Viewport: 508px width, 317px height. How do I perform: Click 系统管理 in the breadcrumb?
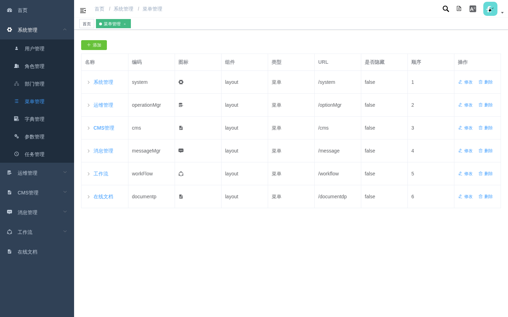[123, 9]
